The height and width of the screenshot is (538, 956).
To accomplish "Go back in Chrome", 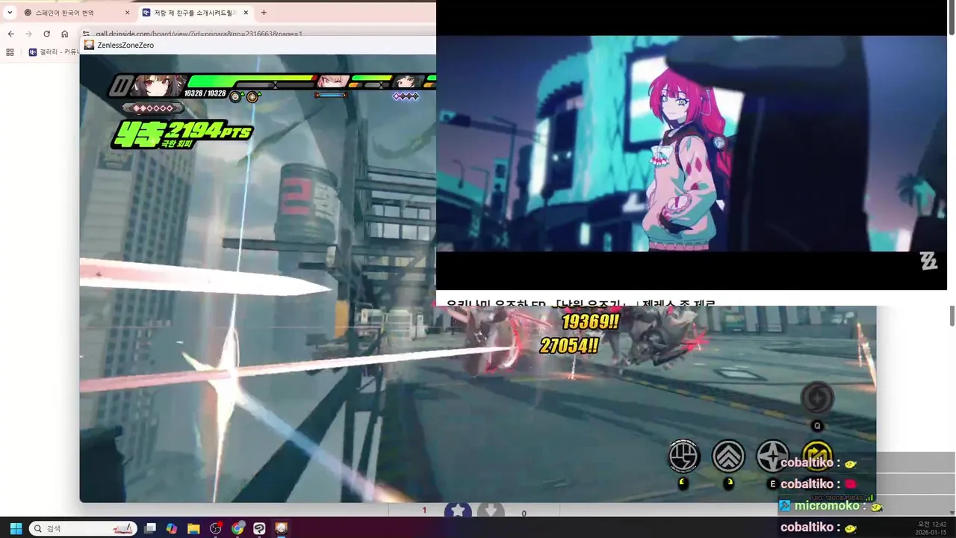I will (x=11, y=34).
